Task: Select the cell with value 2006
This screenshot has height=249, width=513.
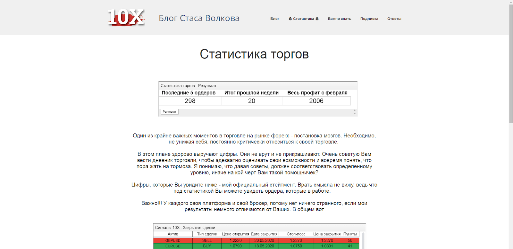Action: [316, 101]
